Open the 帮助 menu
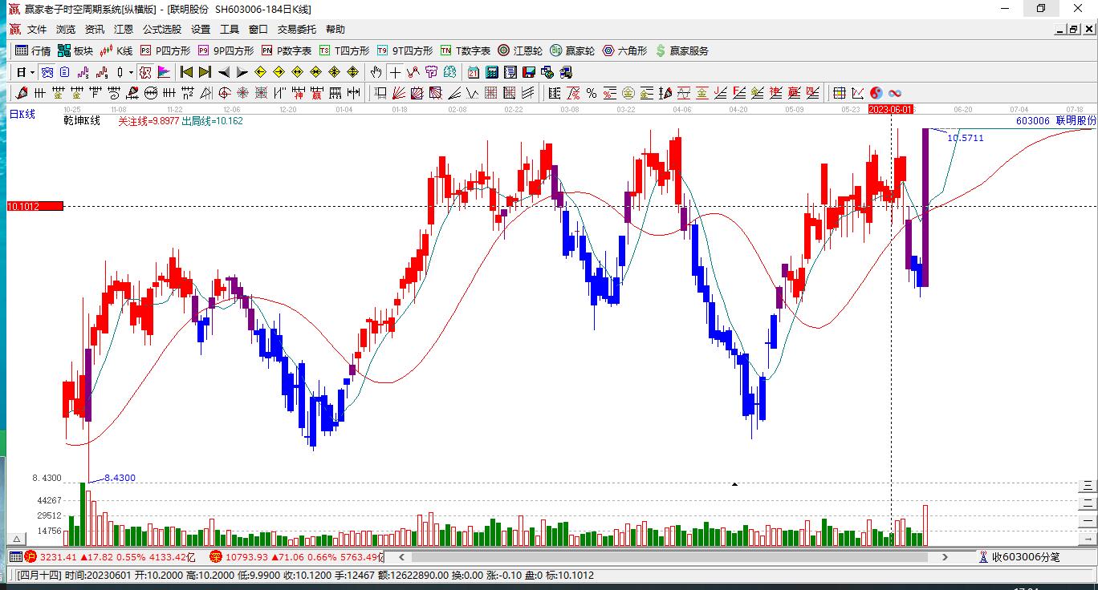Screen dimensions: 1098x590 (x=335, y=30)
